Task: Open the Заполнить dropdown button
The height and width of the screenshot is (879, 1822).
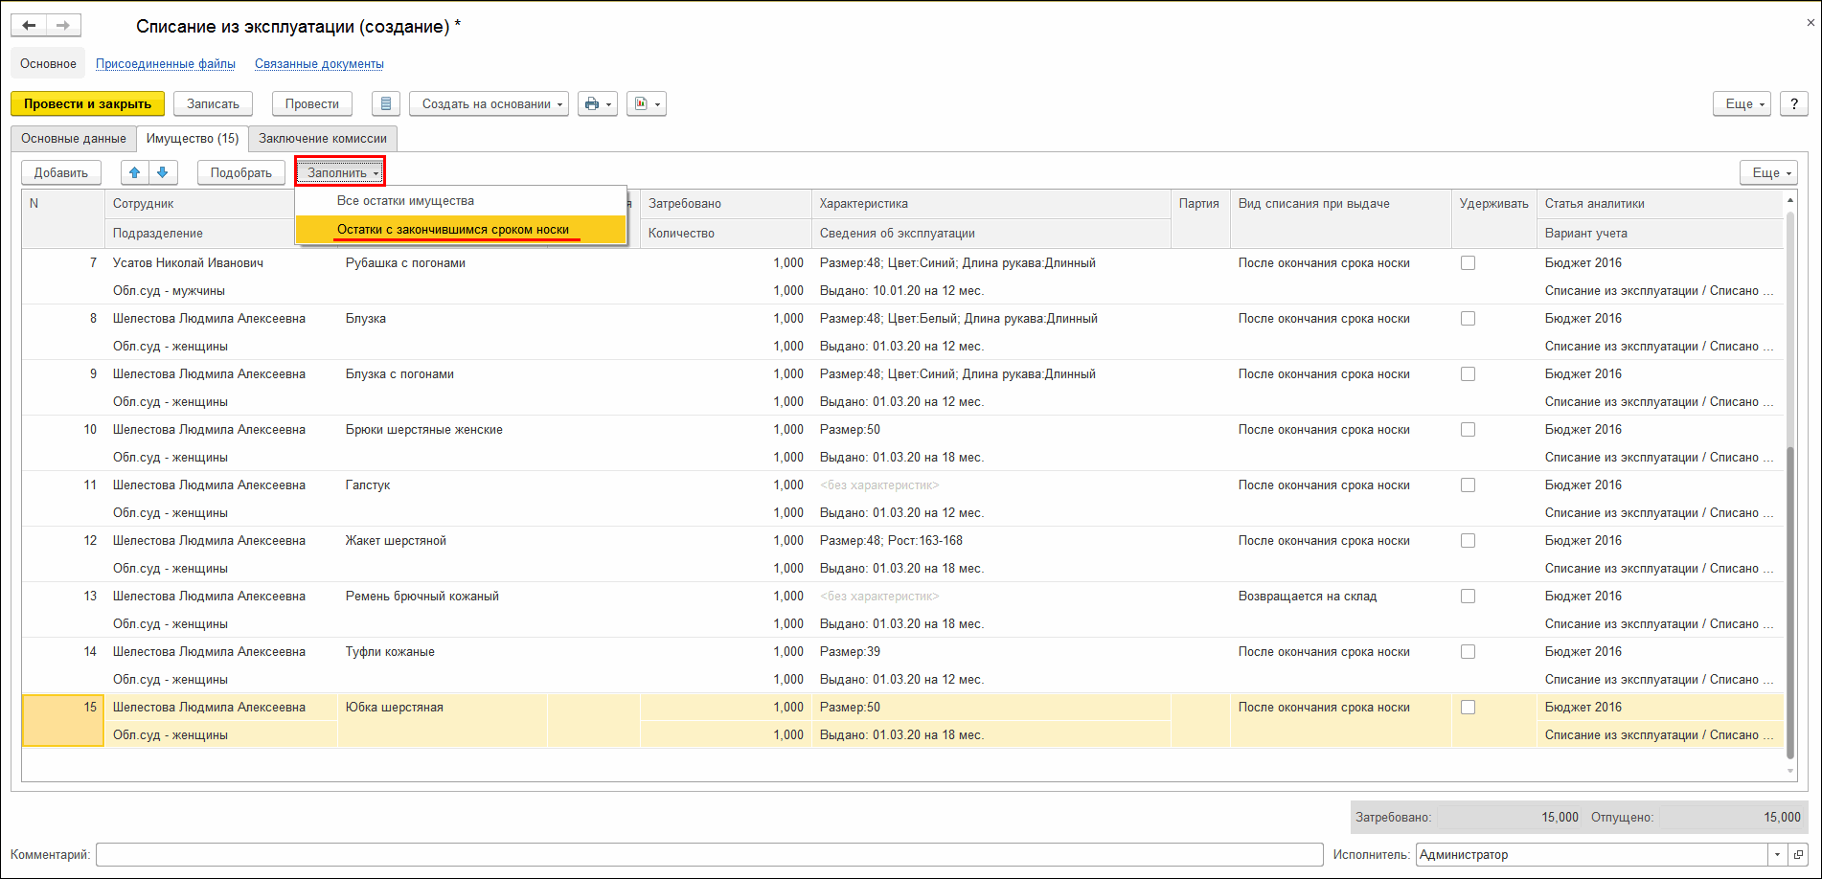Action: click(x=340, y=172)
